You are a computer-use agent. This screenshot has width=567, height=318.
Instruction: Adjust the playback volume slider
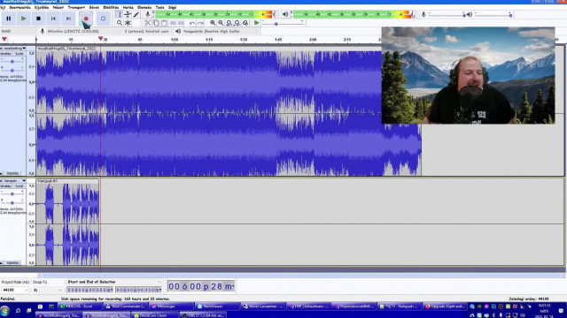pos(493,15)
